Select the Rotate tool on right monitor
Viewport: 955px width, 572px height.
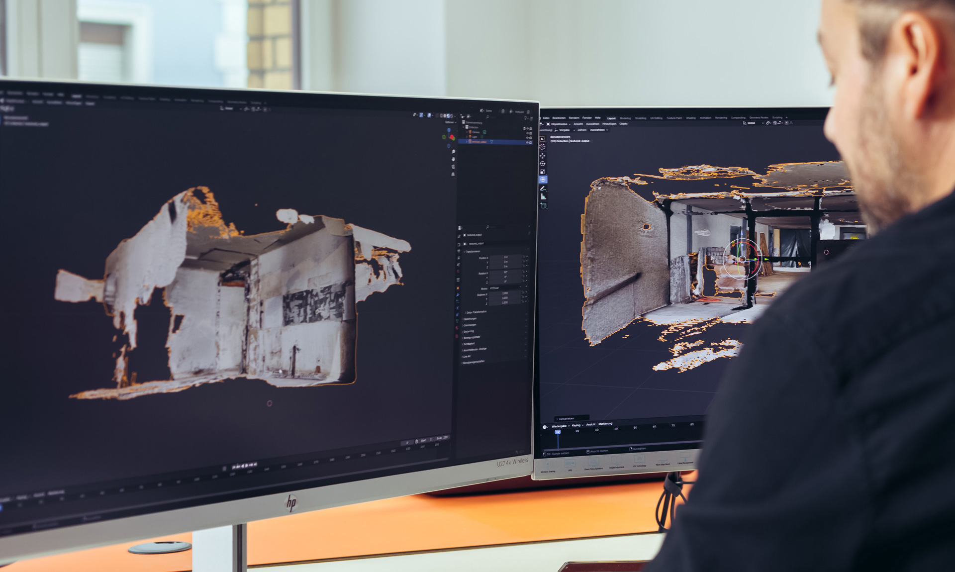tap(542, 164)
